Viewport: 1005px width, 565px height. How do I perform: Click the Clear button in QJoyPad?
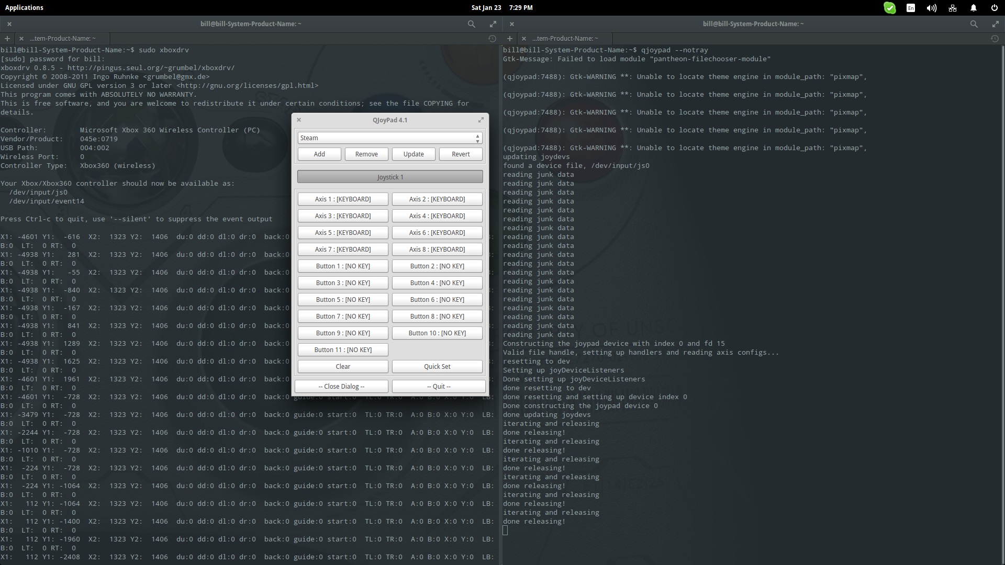click(343, 367)
